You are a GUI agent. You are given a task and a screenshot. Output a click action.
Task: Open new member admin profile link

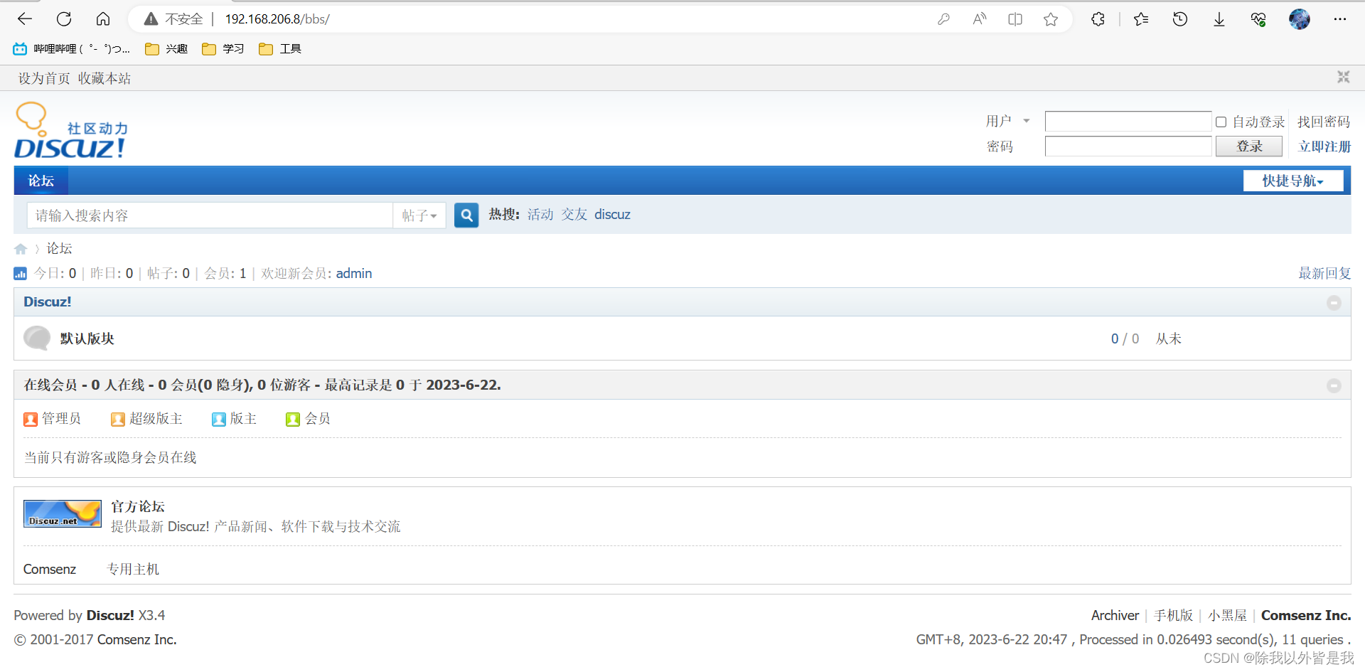[x=354, y=273]
